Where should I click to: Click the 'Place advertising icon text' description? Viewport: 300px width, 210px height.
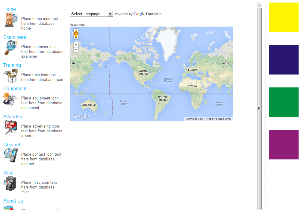(42, 131)
